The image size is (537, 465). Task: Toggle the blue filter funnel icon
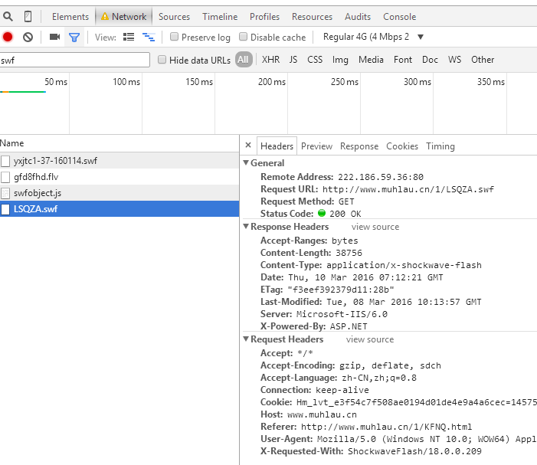74,37
